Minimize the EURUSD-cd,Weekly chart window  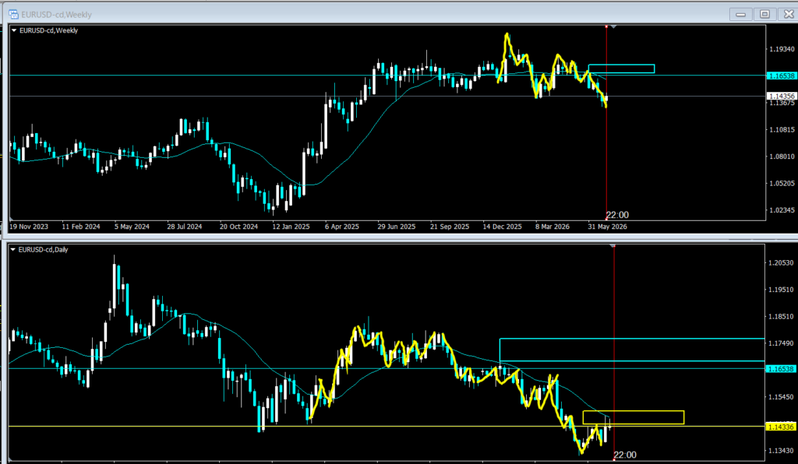740,14
